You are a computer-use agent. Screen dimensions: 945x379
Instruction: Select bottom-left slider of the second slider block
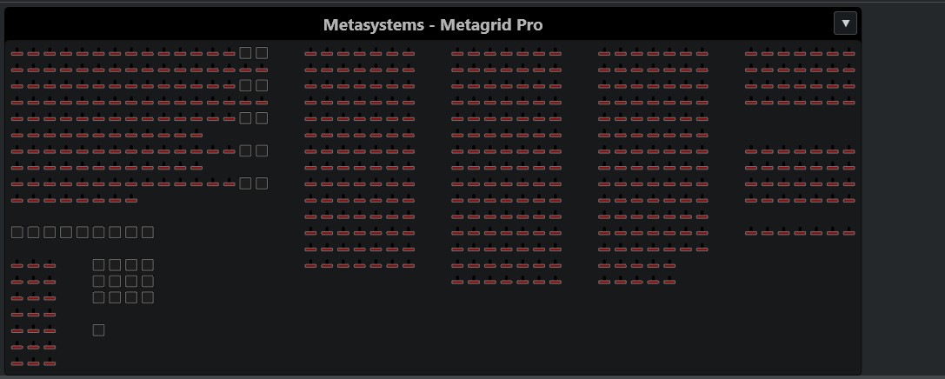(310, 264)
